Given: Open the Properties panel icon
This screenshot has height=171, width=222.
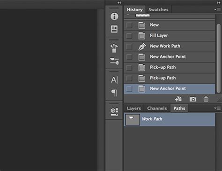Looking at the screenshot, I should [x=114, y=29].
